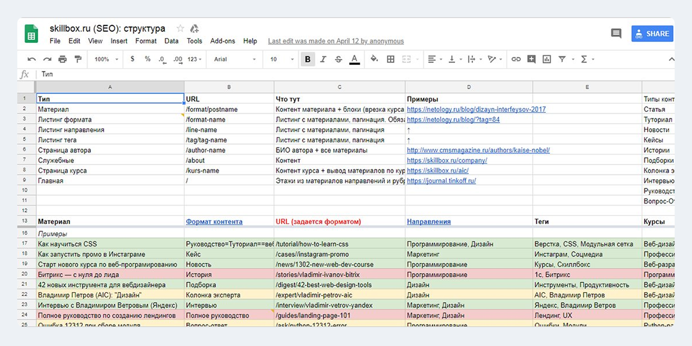692x346 pixels.
Task: Click the Insert link icon
Action: 516,59
